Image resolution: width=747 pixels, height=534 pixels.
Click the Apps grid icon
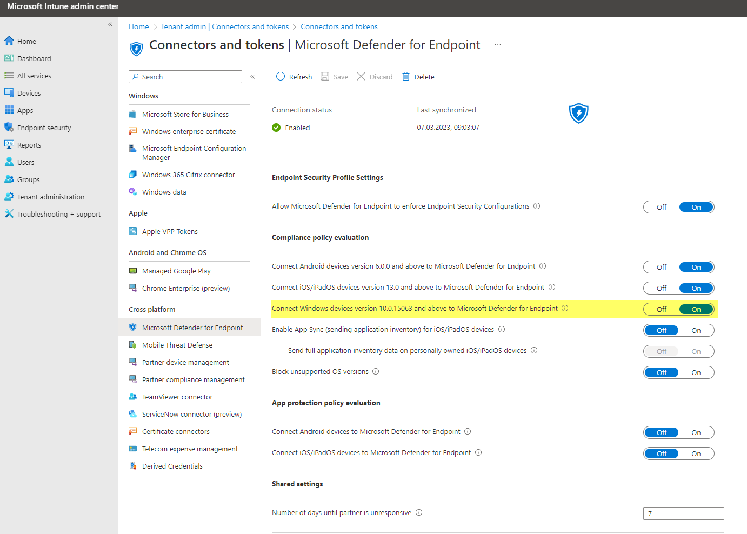(x=9, y=110)
